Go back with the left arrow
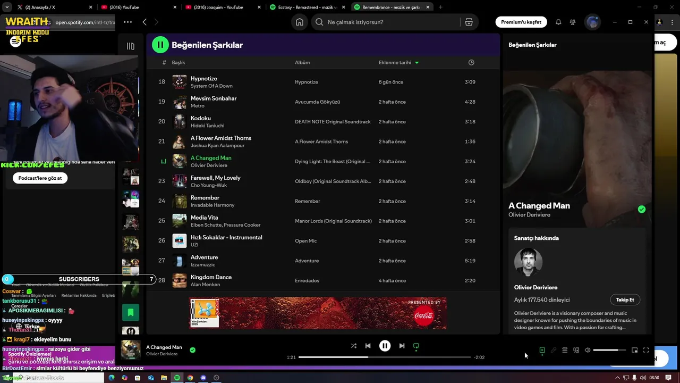 pos(144,22)
